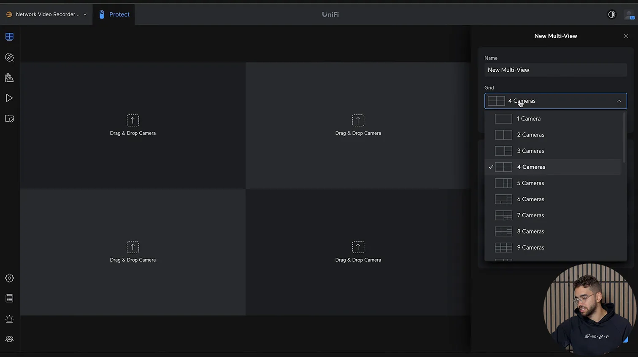Select the 1 Camera grid option
Screen dimensions: 638x357
[x=529, y=119]
